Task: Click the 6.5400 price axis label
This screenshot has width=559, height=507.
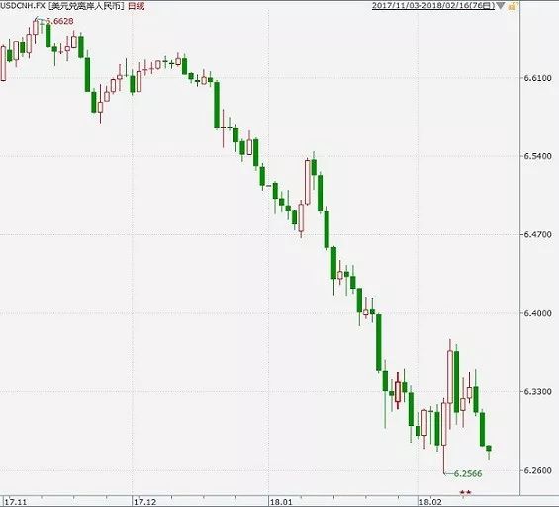Action: 537,156
